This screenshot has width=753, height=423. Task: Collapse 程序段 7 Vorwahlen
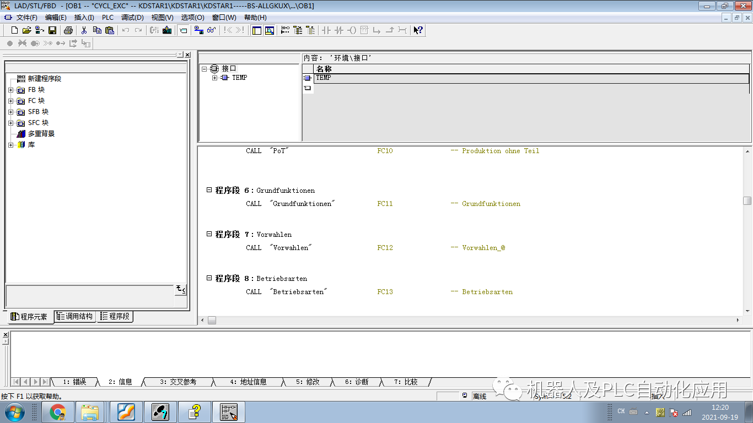(209, 234)
